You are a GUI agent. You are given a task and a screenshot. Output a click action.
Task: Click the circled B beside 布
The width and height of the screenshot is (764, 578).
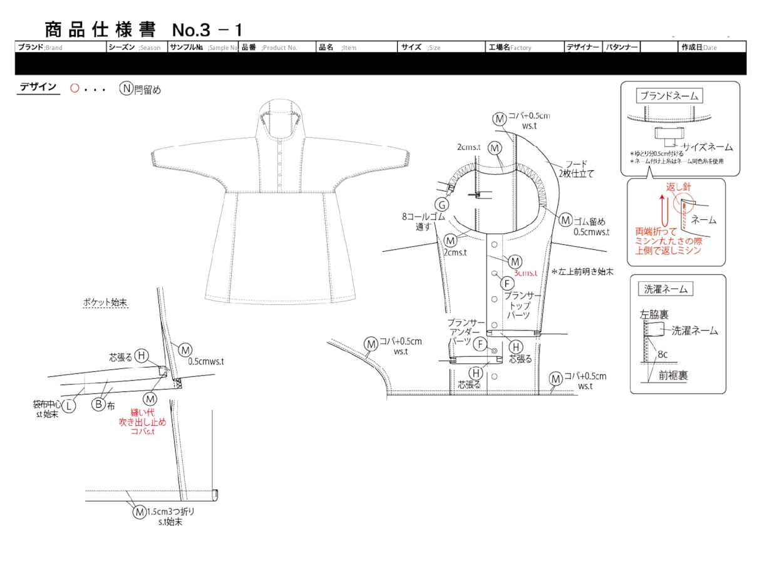click(98, 405)
